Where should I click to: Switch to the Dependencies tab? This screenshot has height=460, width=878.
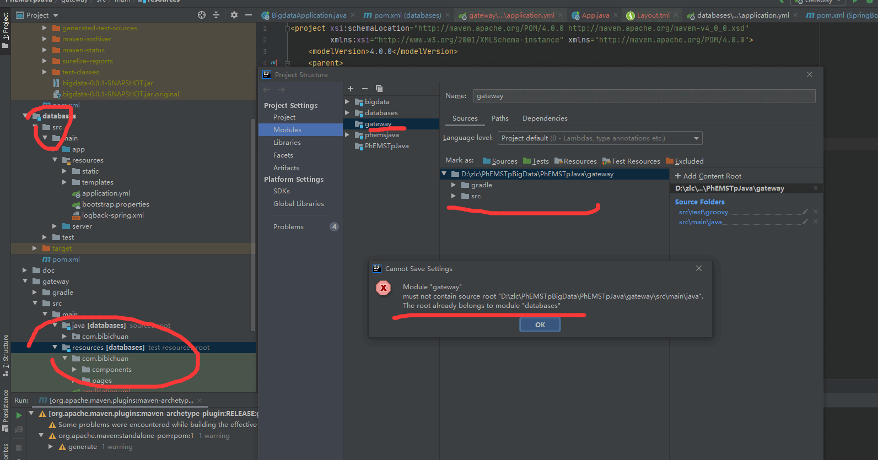point(545,118)
